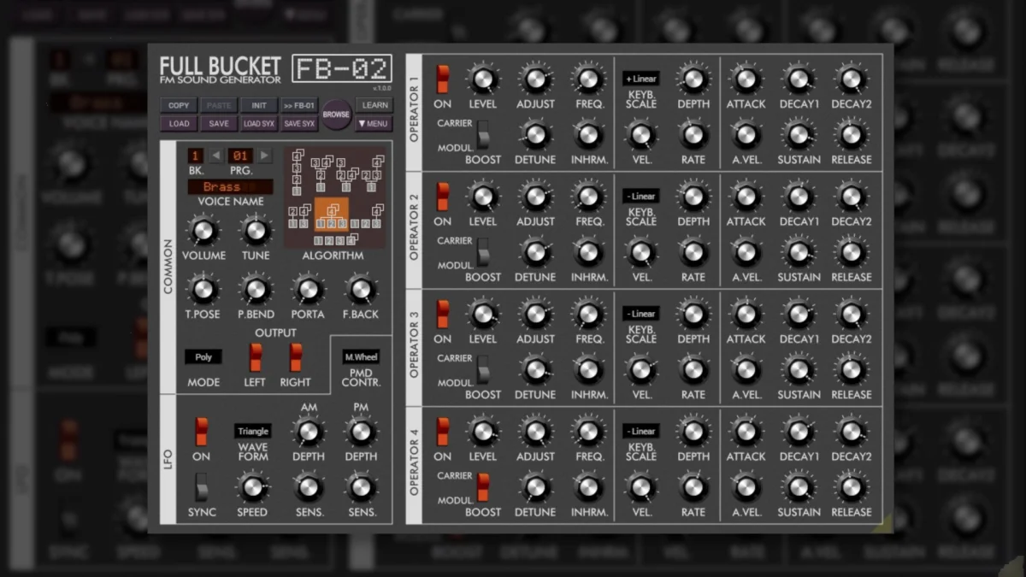Flip Operator 1 Carrier/Modul. boost switch
This screenshot has width=1026, height=577.
pos(483,134)
